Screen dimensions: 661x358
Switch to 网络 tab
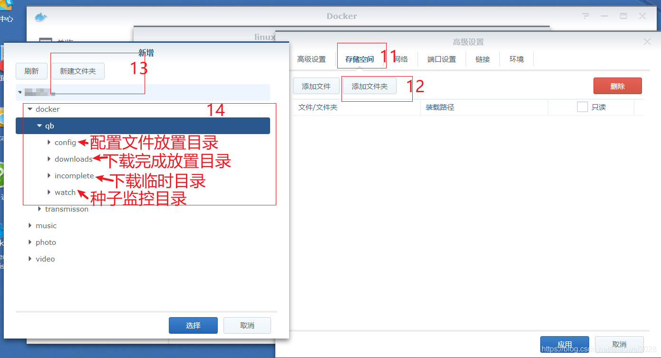pyautogui.click(x=401, y=59)
